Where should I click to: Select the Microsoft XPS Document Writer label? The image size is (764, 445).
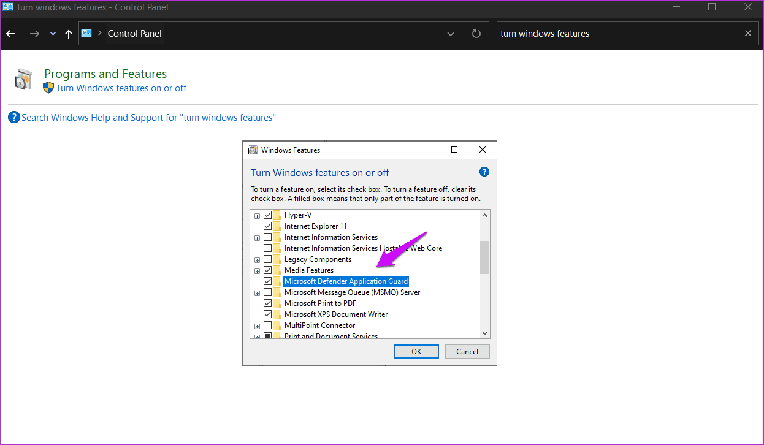coord(336,314)
